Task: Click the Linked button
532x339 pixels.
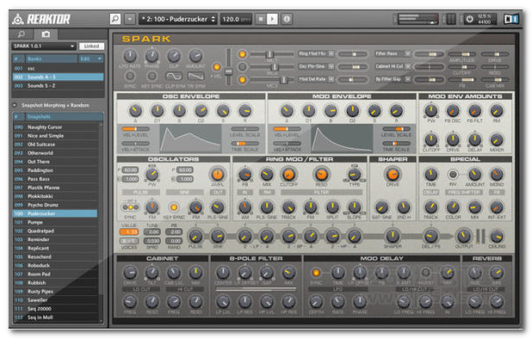Action: coord(91,46)
